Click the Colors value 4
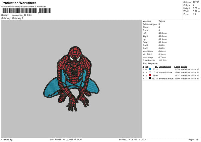 pyautogui.click(x=193, y=5)
